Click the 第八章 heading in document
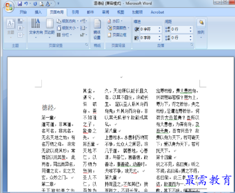The height and width of the screenshot is (193, 235). 111,131
